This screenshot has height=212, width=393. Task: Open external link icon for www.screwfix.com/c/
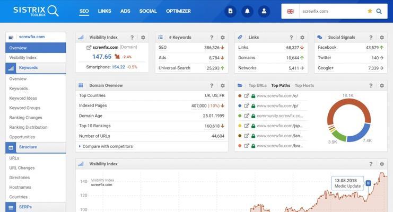pyautogui.click(x=247, y=96)
